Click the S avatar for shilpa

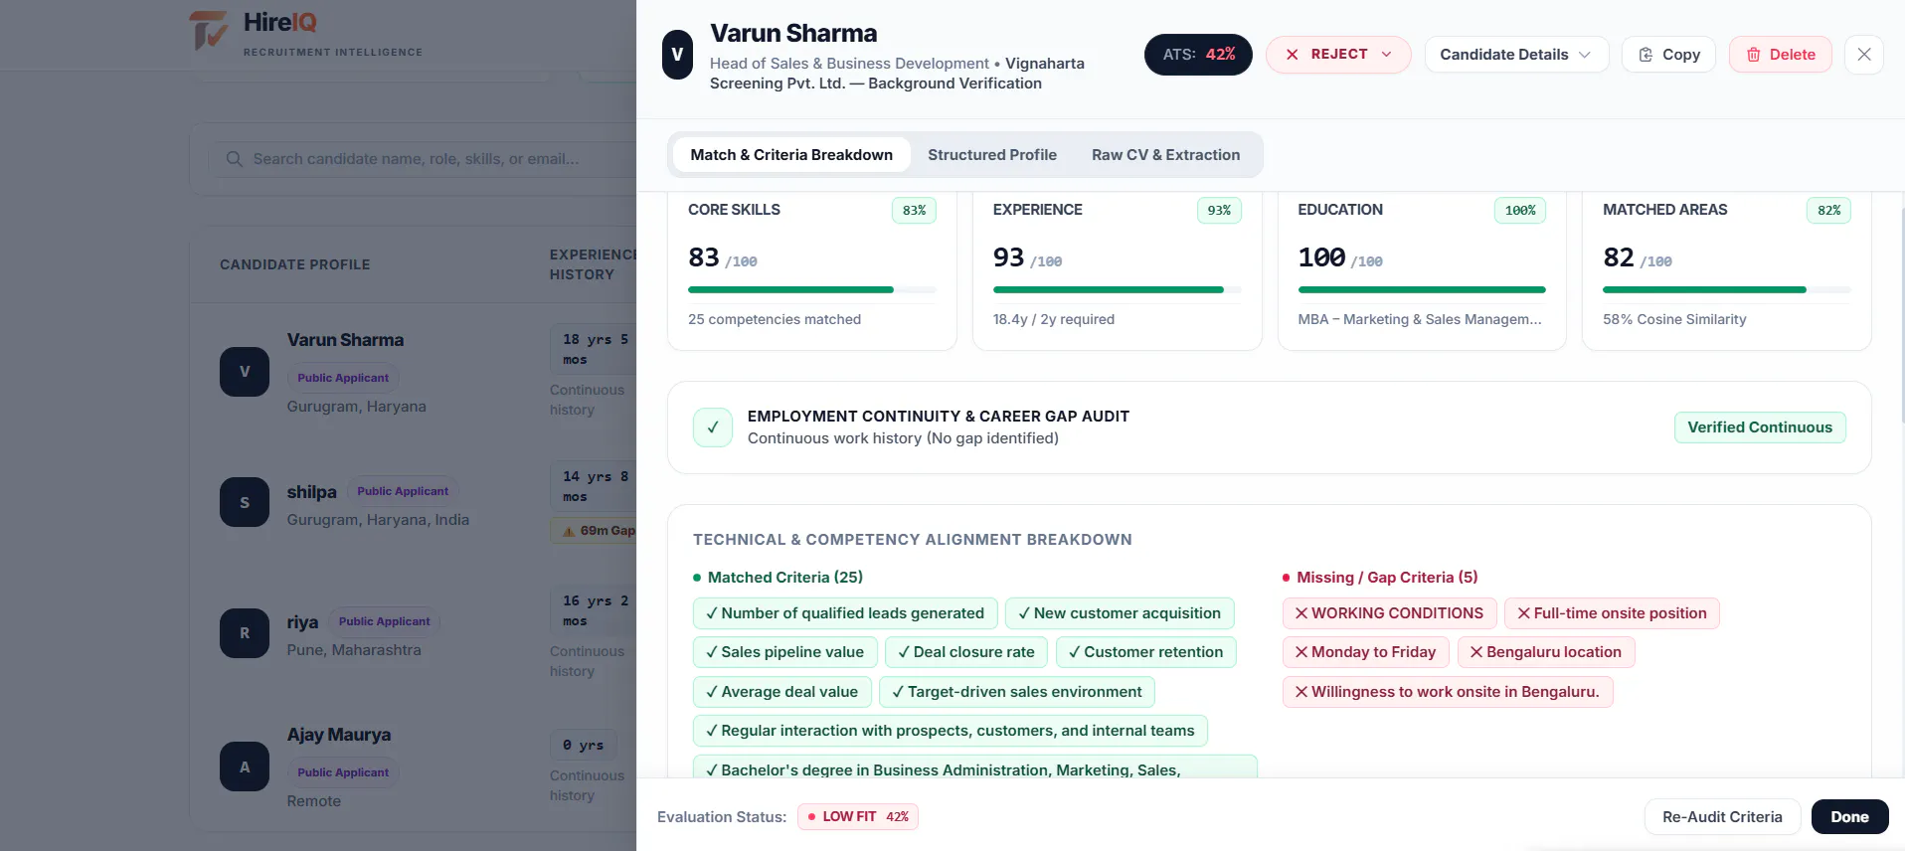245,503
